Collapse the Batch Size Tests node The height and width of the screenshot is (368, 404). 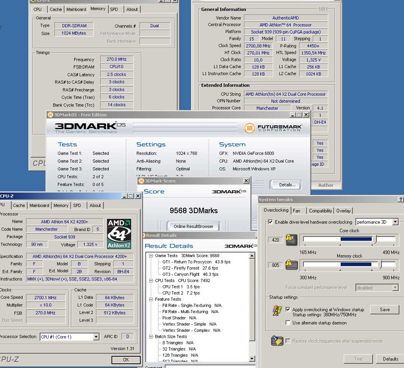click(151, 336)
